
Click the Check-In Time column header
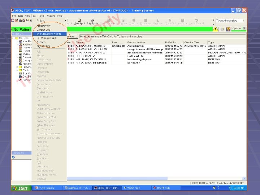tap(195, 43)
